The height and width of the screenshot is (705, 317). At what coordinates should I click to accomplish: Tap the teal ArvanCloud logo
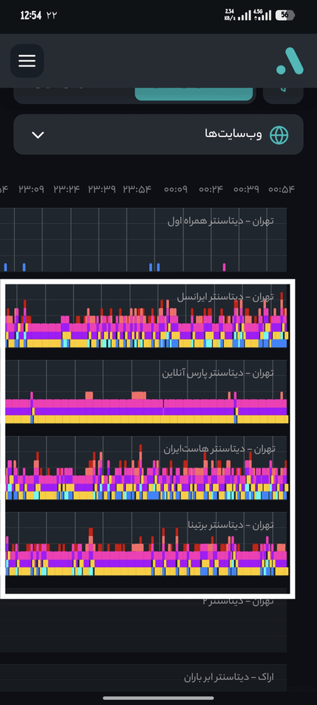[290, 61]
